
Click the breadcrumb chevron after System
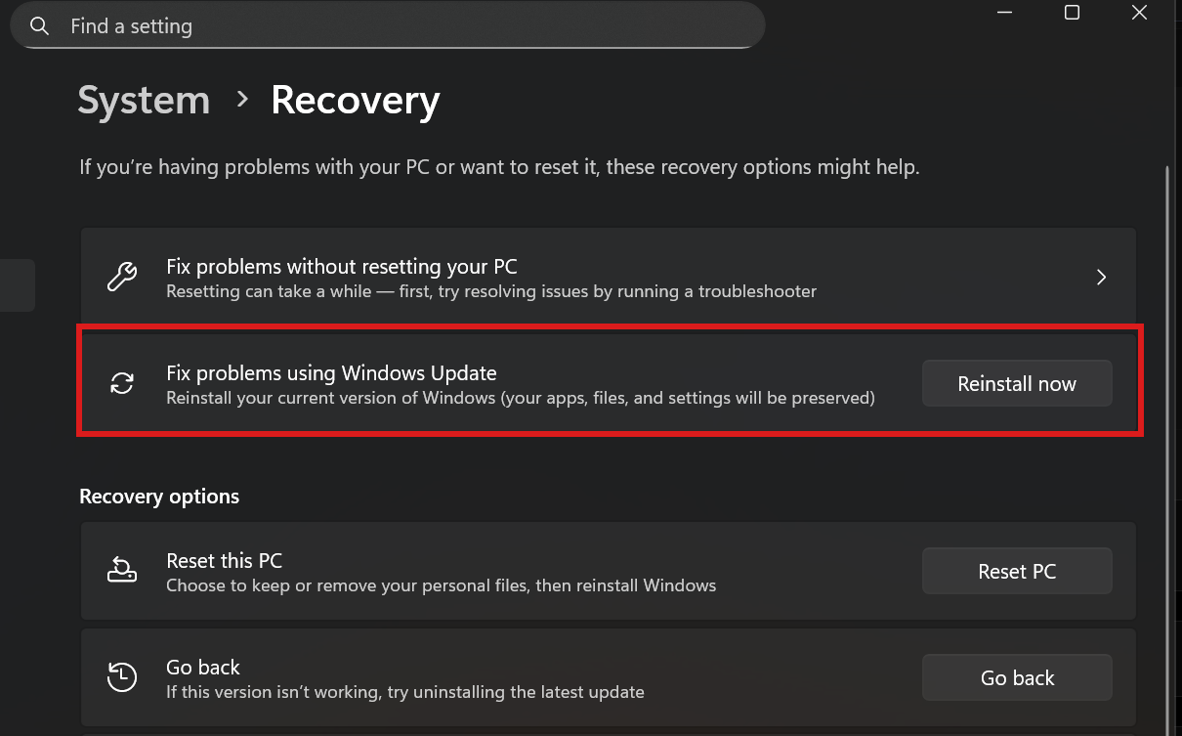tap(242, 99)
